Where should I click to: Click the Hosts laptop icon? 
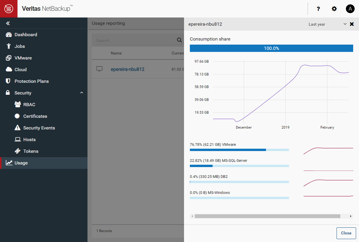[x=17, y=140]
